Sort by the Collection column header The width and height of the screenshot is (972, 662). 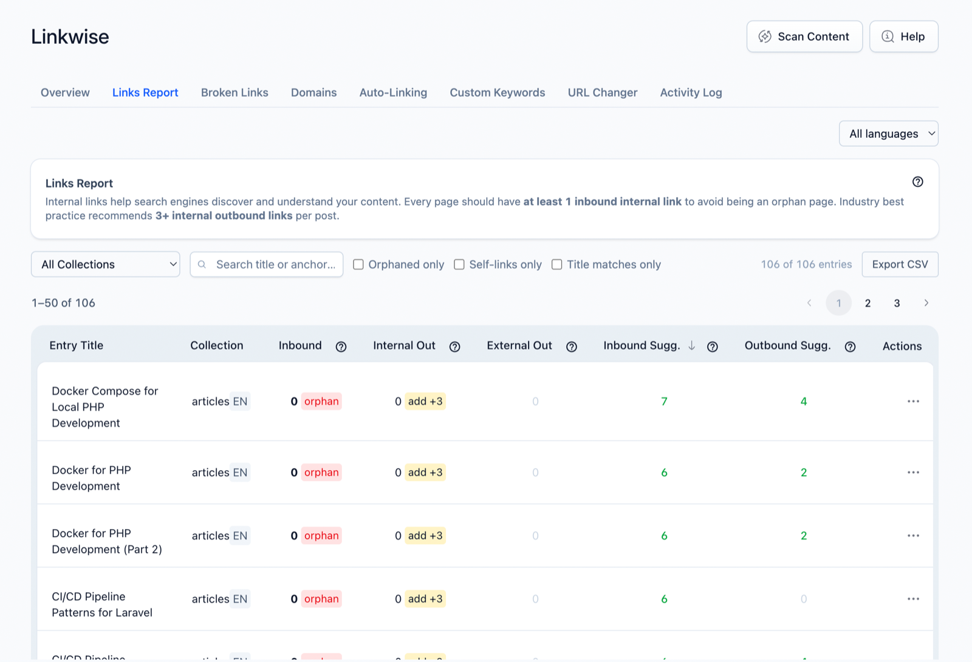point(217,345)
